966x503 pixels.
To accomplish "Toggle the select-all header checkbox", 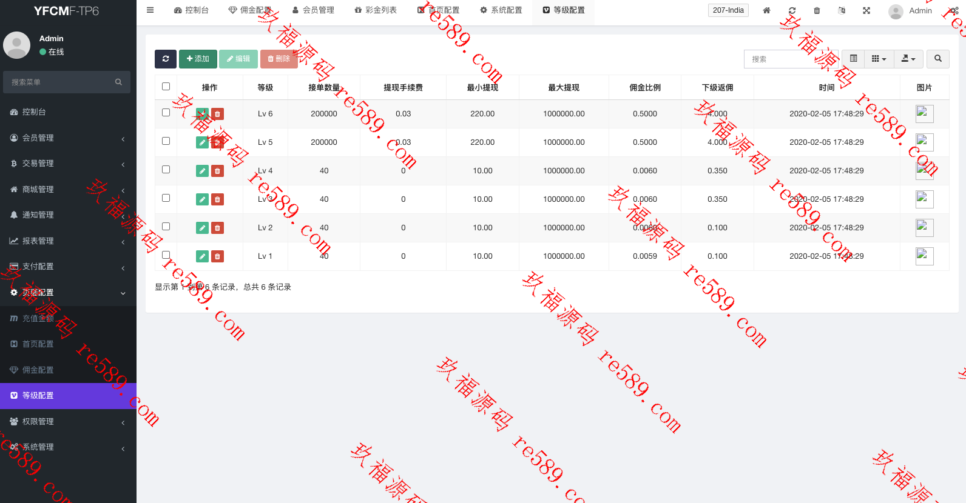I will [166, 87].
